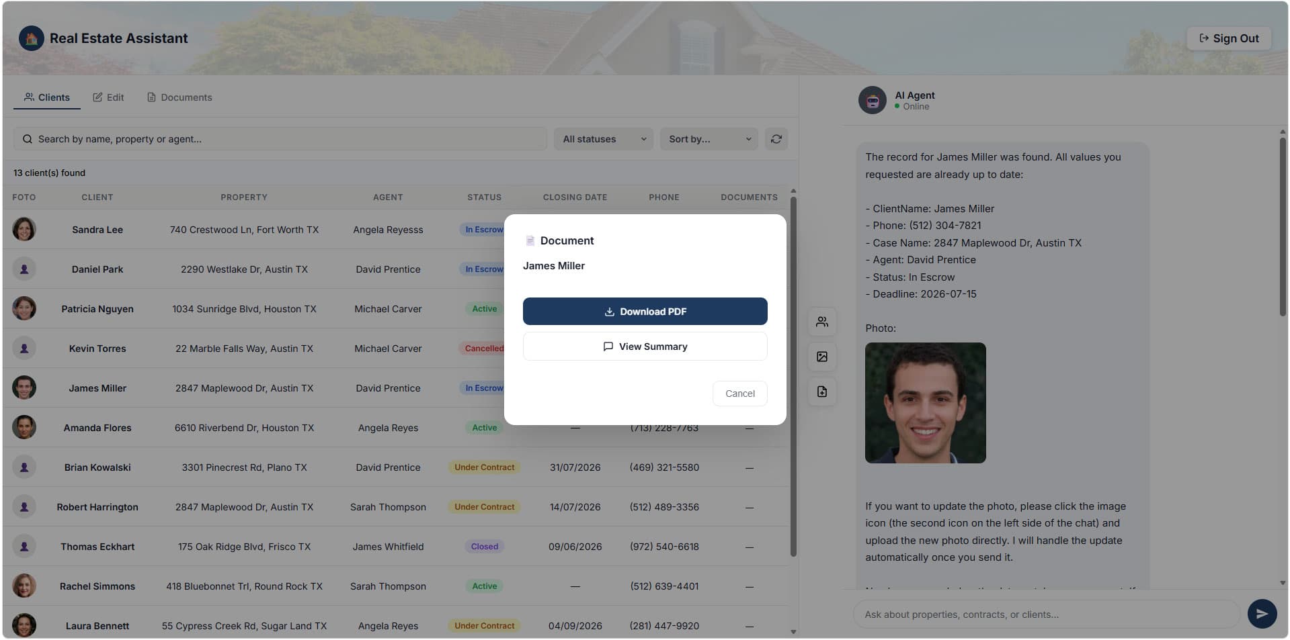This screenshot has height=640, width=1290.
Task: Send the chat message with arrow button
Action: 1262,614
